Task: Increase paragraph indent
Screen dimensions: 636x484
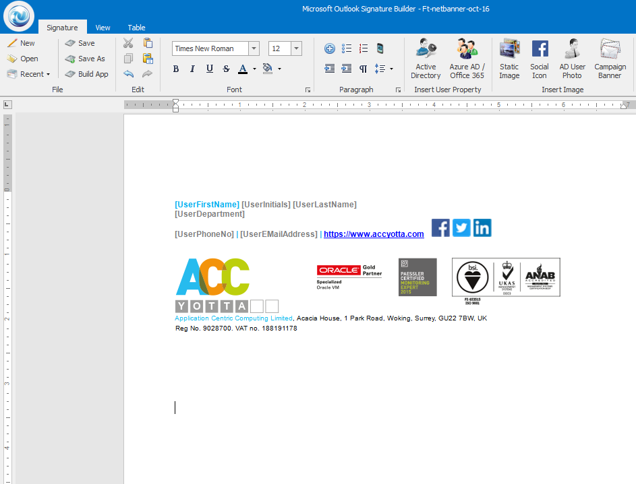Action: click(x=347, y=69)
